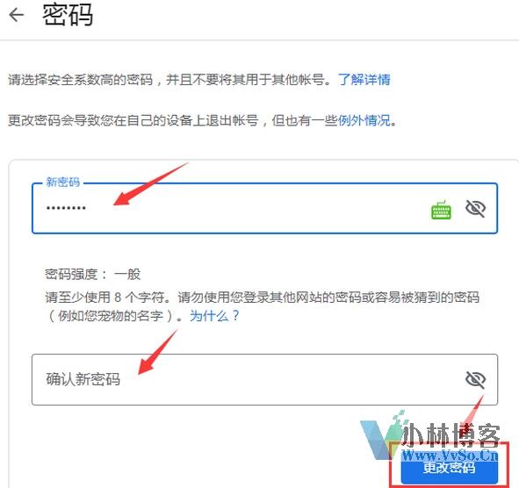Click the Www.VvSo.Cn watermark text
This screenshot has width=519, height=488.
451,456
